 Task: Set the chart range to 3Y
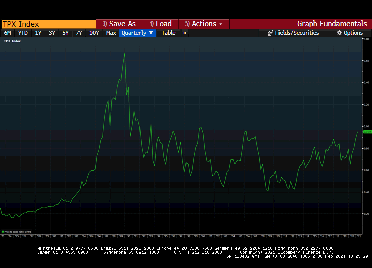[52, 33]
